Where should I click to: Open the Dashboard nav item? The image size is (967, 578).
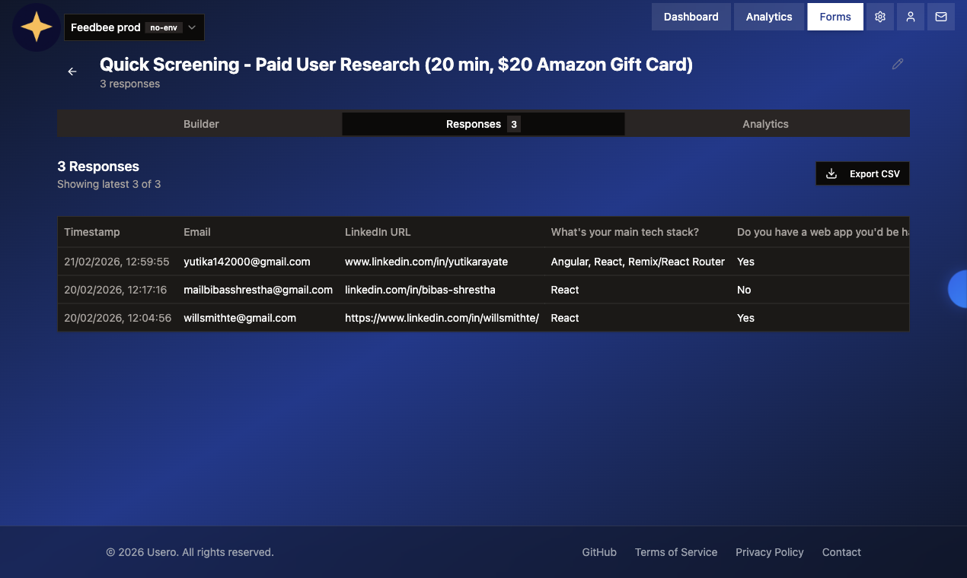691,17
